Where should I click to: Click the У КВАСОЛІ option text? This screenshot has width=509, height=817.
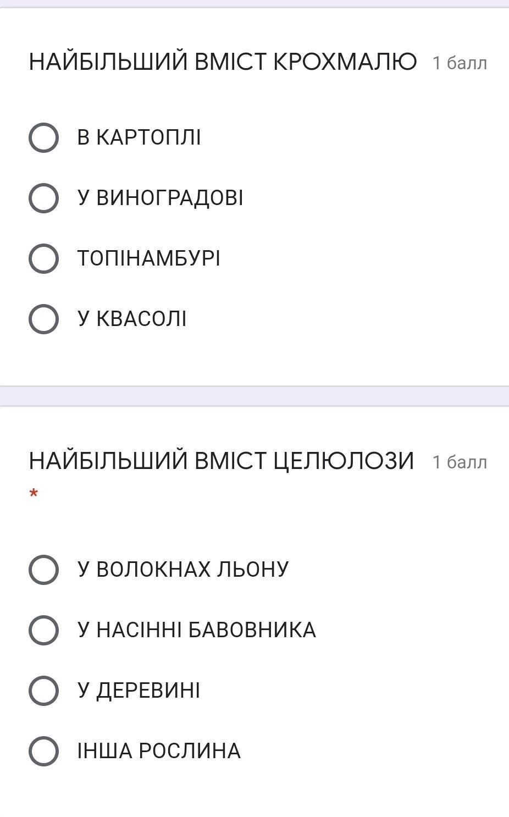tap(132, 319)
